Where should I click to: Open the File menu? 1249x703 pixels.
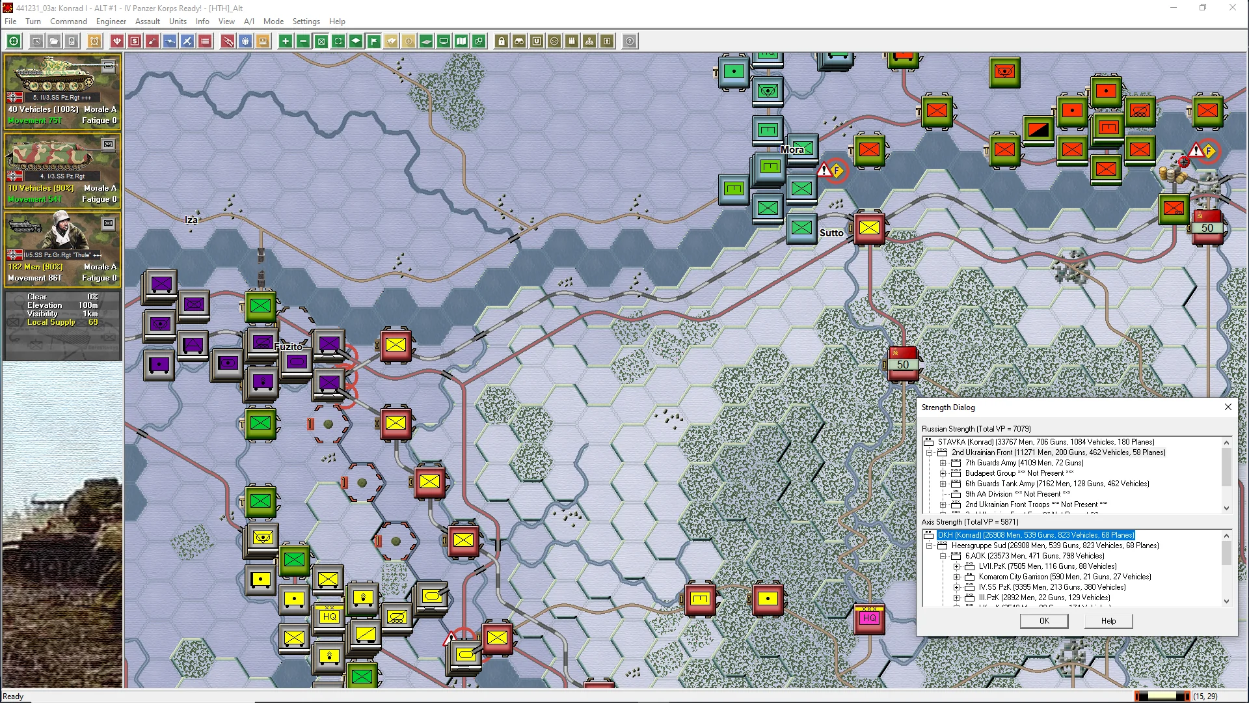[x=10, y=21]
